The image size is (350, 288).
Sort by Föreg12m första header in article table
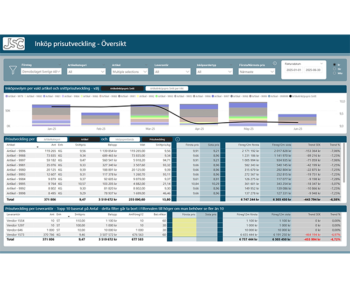(249, 145)
